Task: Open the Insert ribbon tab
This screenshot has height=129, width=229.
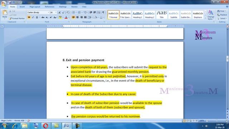Action: (22, 7)
